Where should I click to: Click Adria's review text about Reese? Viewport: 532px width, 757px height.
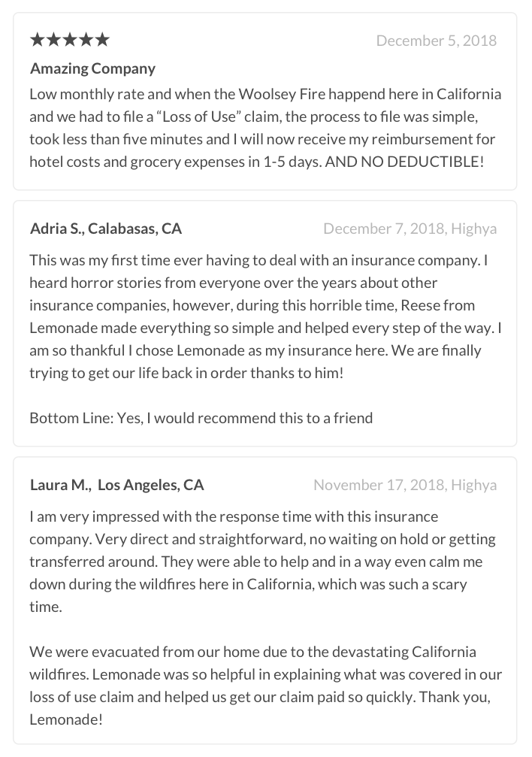point(265,316)
